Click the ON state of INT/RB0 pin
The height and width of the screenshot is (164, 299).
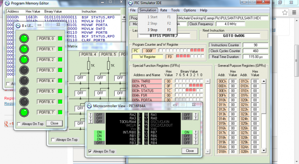(99, 132)
